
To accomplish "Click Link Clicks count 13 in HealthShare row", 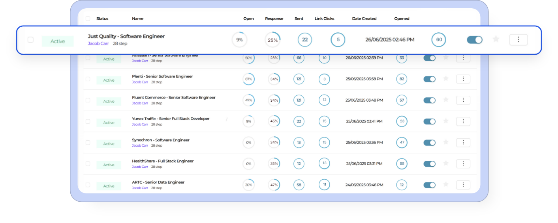I will (325, 164).
